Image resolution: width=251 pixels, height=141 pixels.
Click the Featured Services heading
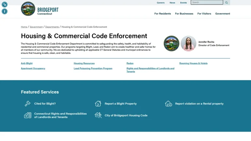pos(40,92)
